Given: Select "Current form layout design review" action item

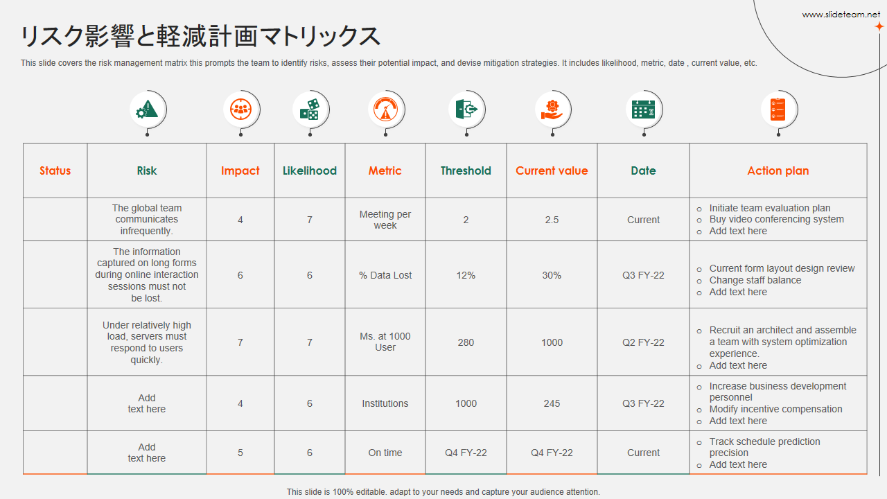Looking at the screenshot, I should [x=782, y=269].
